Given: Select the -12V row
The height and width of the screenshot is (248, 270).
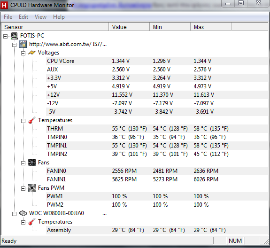Looking at the screenshot, I should (157, 103).
